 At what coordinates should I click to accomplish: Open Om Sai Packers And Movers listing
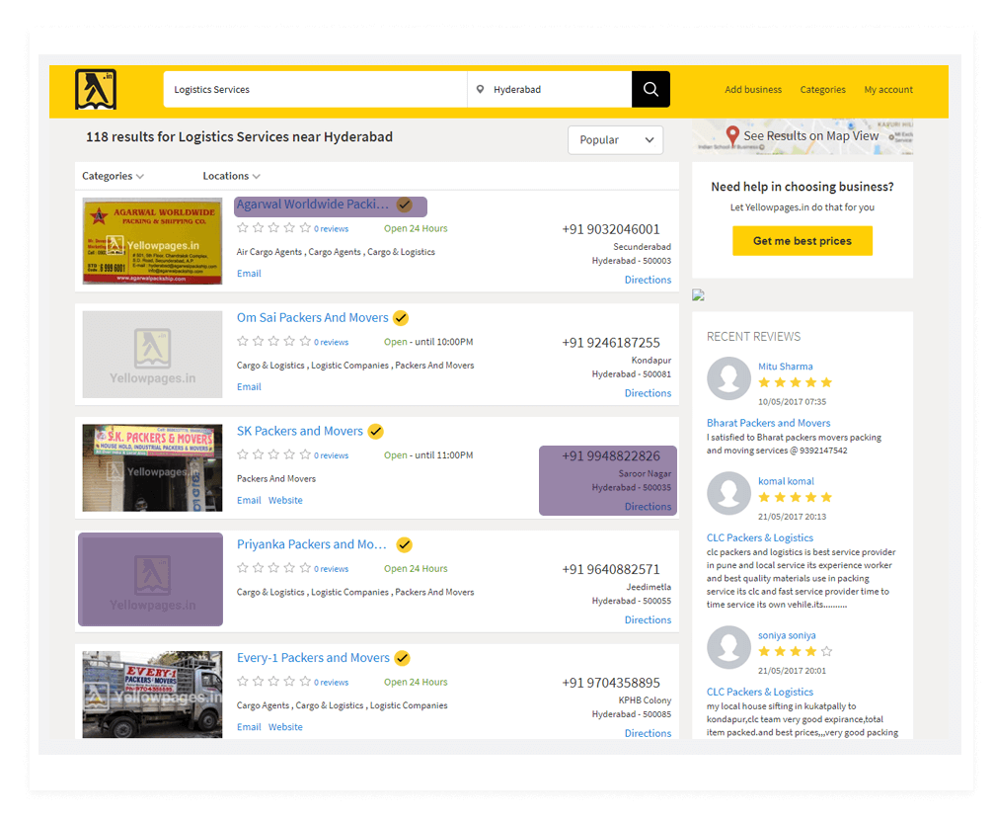313,318
